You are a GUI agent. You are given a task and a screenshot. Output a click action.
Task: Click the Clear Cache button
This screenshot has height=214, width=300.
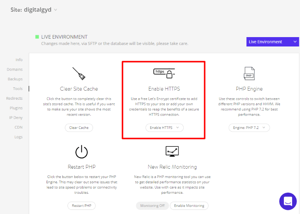(79, 127)
